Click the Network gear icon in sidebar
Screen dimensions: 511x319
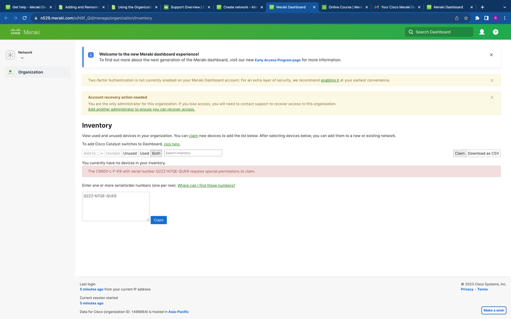pyautogui.click(x=10, y=55)
